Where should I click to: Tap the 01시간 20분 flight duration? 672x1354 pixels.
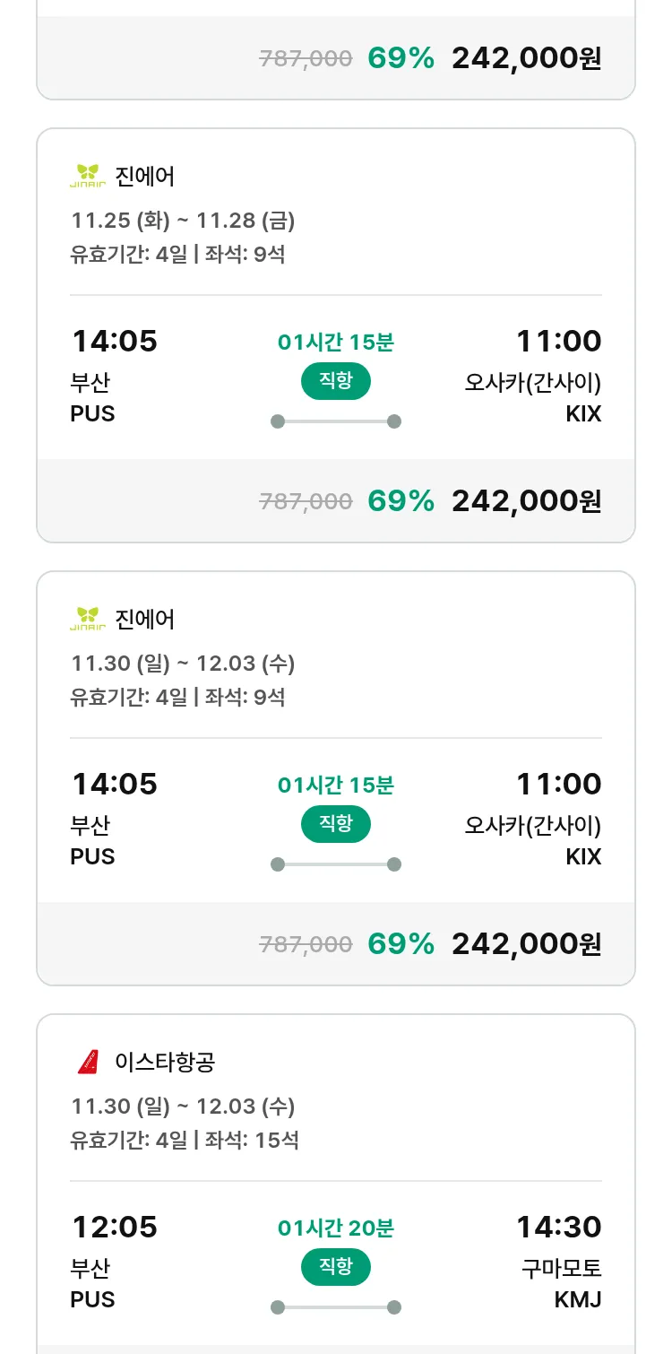(335, 1228)
